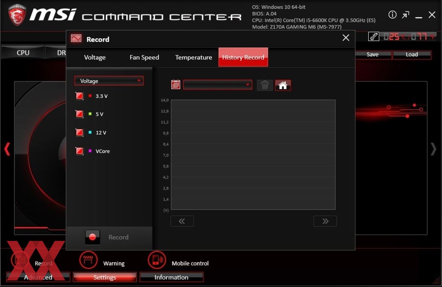Click the 14,0 axis value on chart
This screenshot has height=287, width=442.
point(165,100)
